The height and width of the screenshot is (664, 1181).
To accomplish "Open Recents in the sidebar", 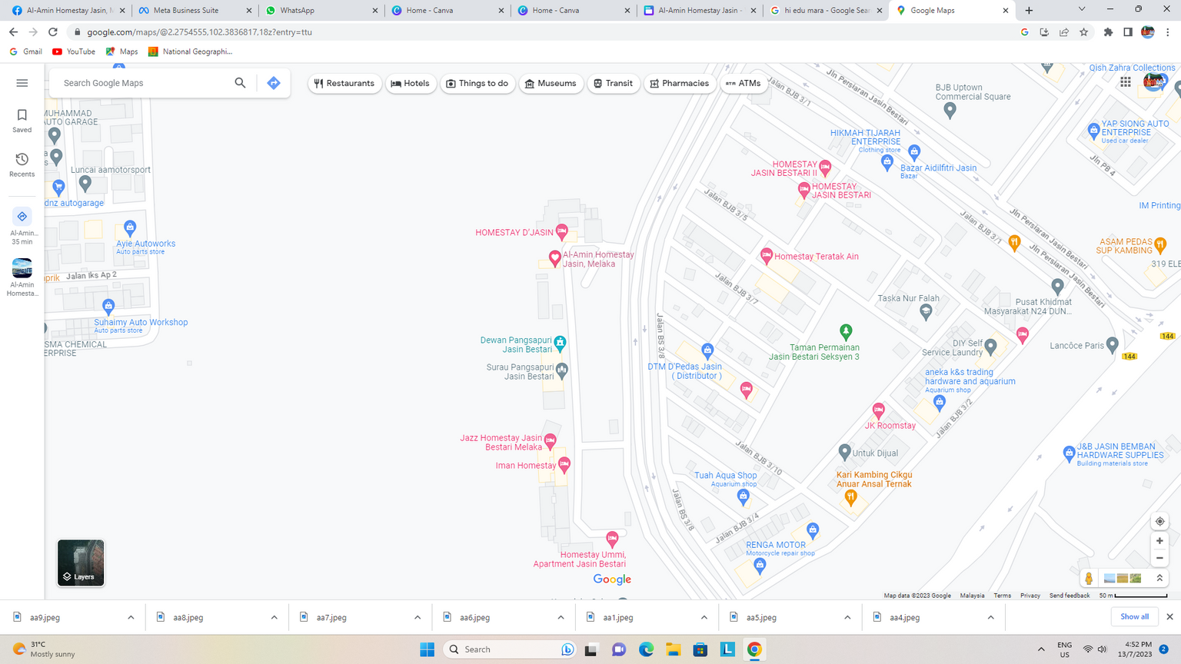I will click(22, 164).
